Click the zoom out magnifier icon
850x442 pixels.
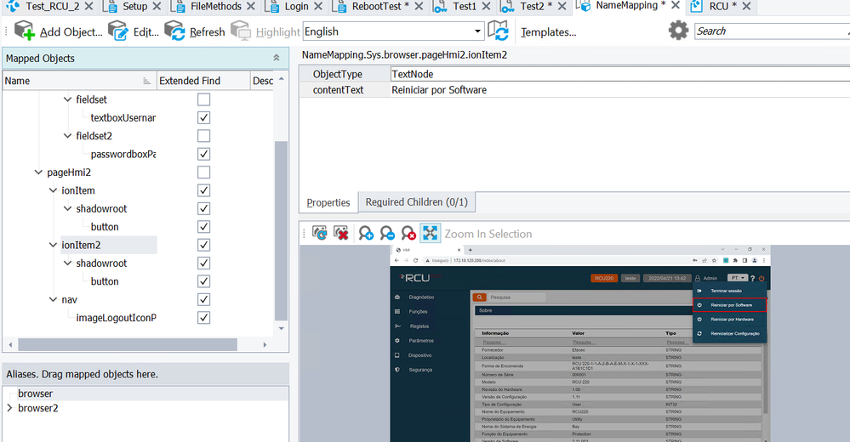pos(387,233)
